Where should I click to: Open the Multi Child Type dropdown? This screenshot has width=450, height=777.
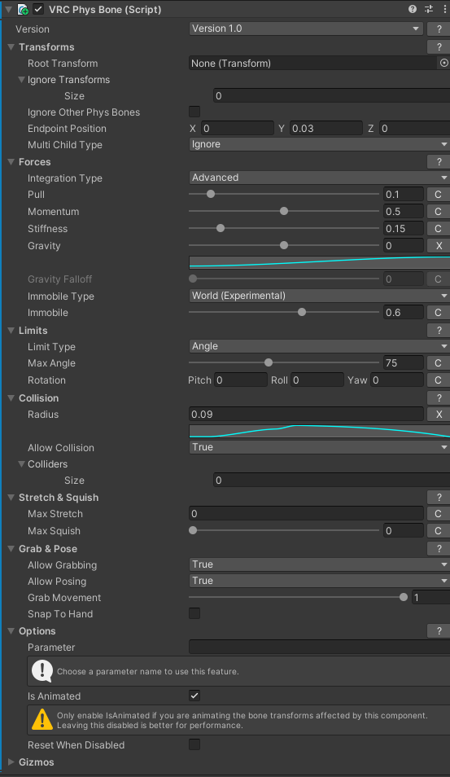click(x=319, y=144)
